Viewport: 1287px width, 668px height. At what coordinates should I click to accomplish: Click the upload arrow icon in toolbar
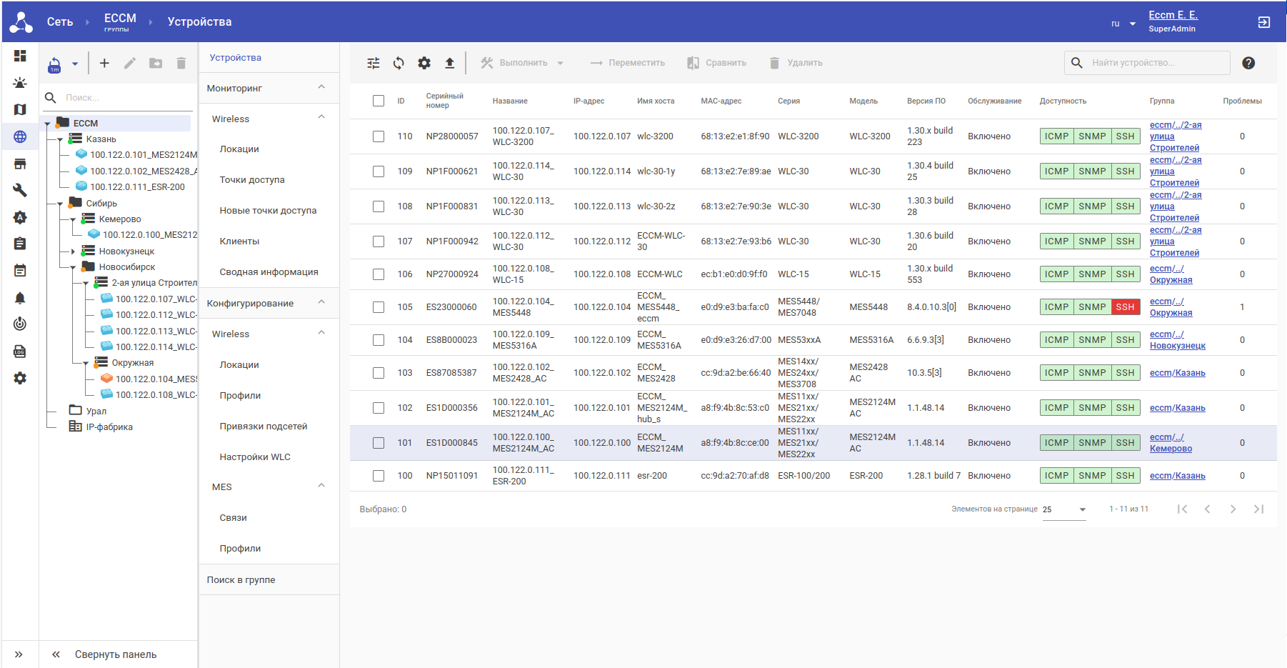449,63
